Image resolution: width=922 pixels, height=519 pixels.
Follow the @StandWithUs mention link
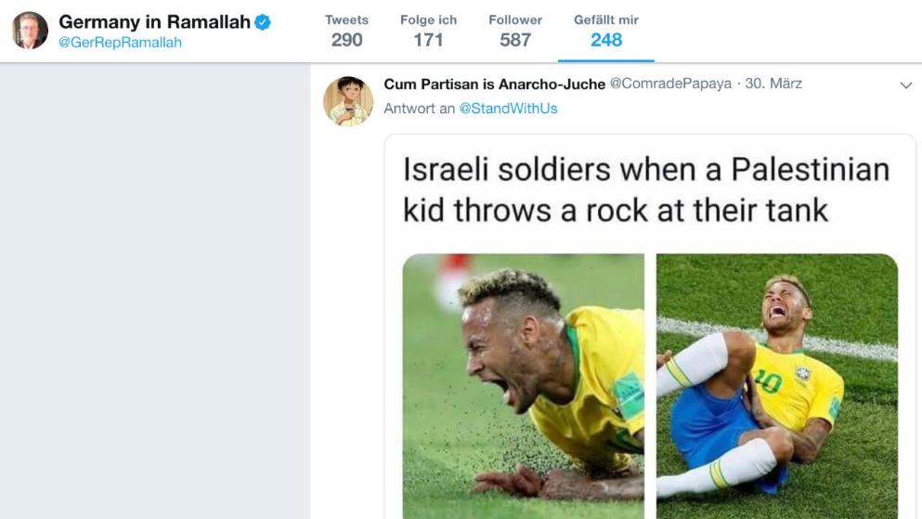click(508, 109)
